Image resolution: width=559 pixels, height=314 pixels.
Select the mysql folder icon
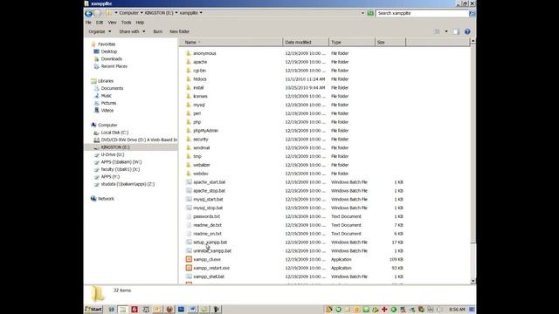tap(189, 105)
